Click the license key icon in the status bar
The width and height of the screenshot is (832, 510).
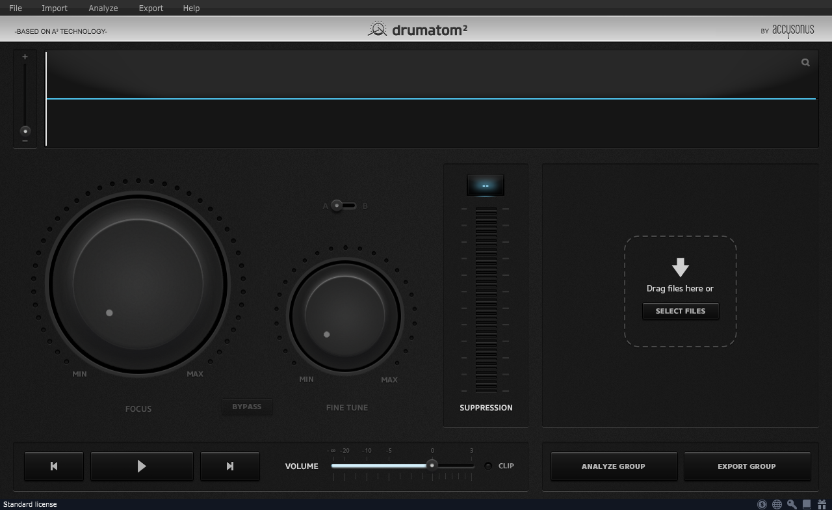click(x=792, y=504)
